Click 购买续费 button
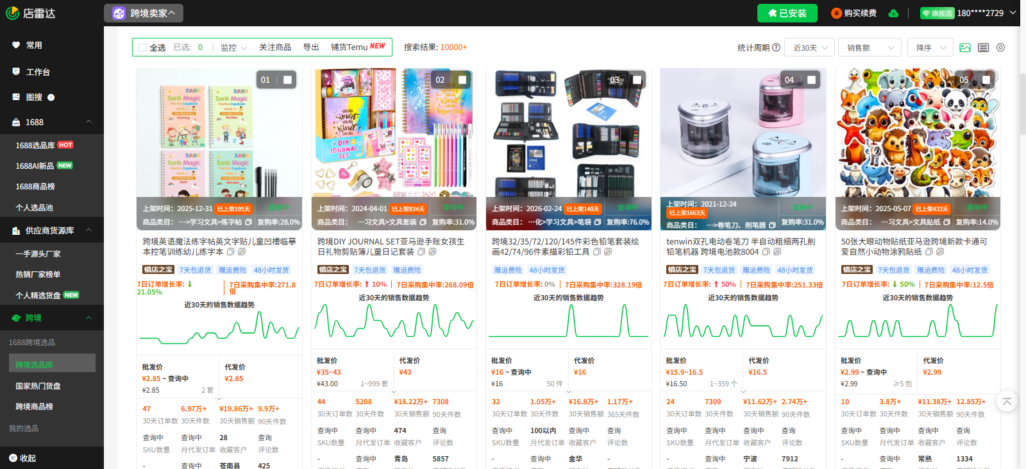 click(854, 13)
